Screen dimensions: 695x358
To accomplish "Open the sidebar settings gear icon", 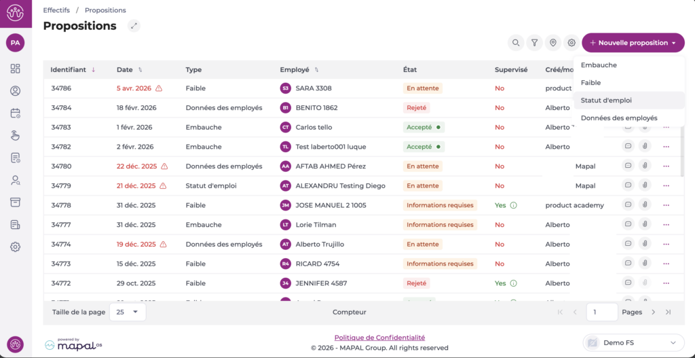I will pos(15,247).
